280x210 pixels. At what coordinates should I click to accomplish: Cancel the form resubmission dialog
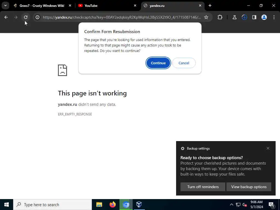(184, 63)
